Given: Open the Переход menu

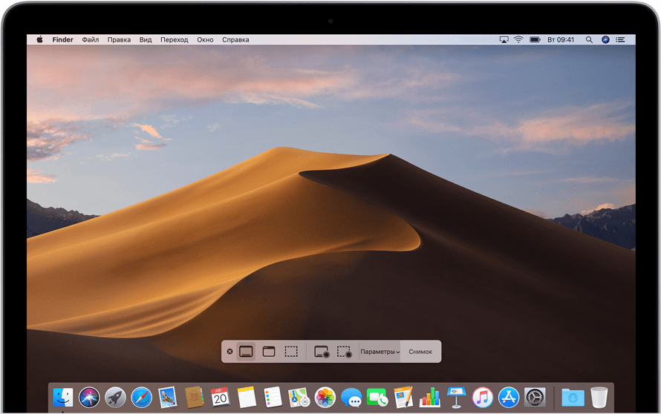Looking at the screenshot, I should point(174,39).
